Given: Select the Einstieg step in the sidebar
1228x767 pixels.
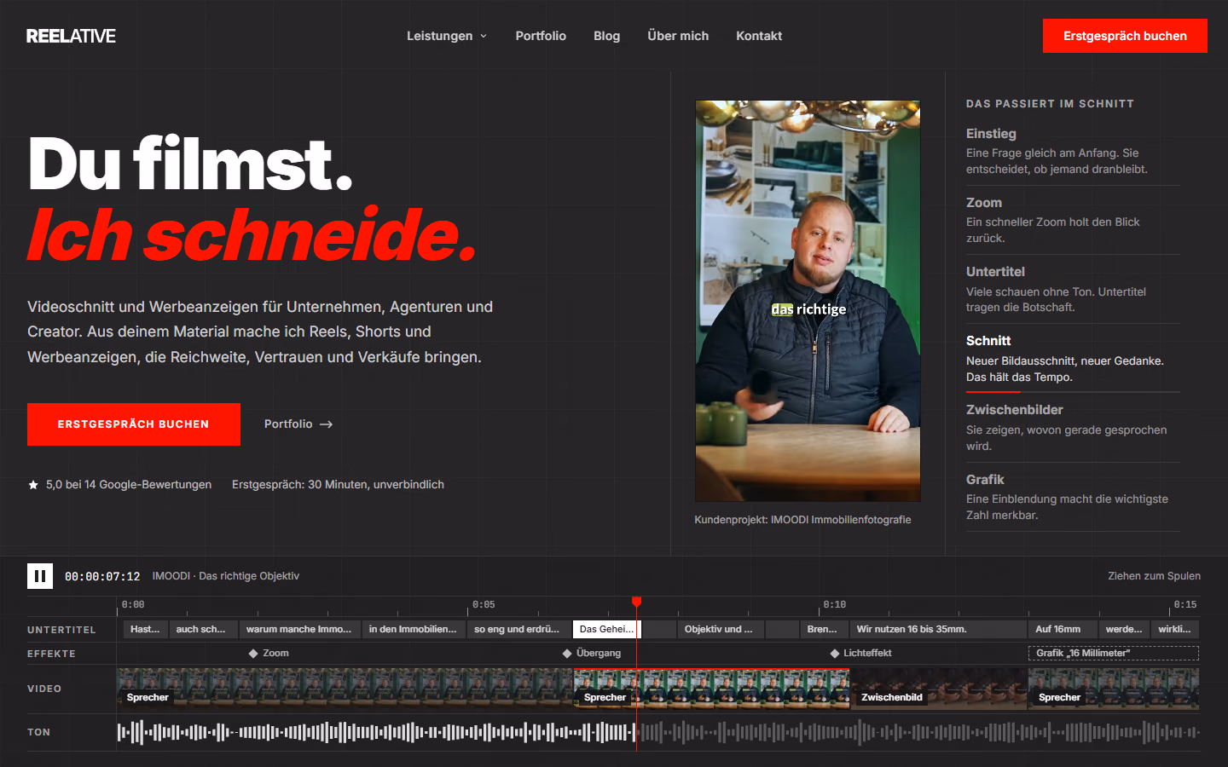Looking at the screenshot, I should click(1073, 151).
